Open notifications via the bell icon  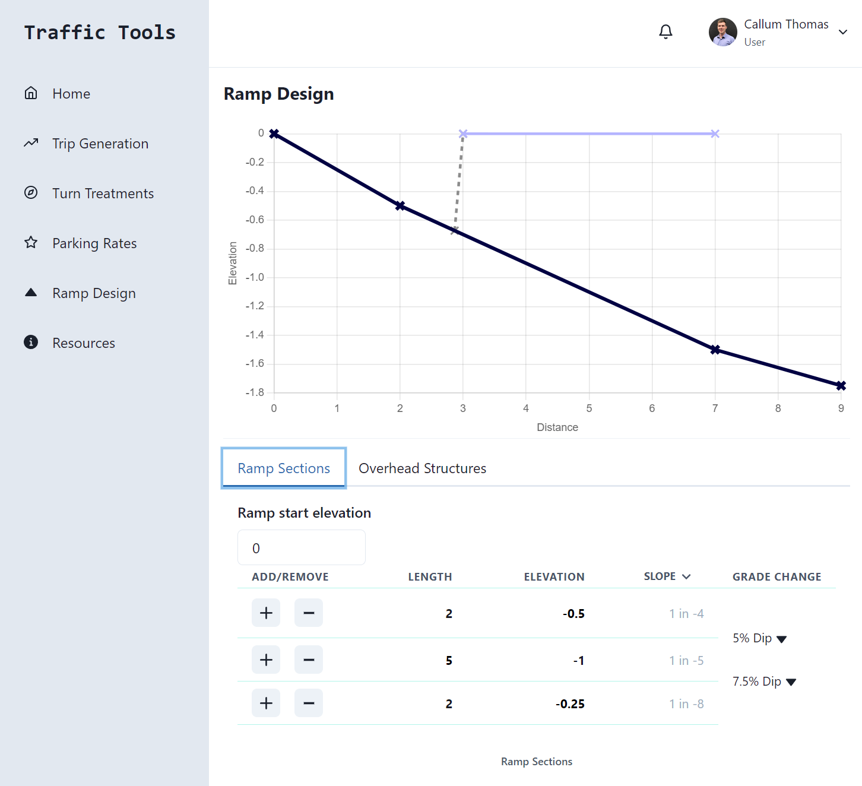click(x=666, y=32)
